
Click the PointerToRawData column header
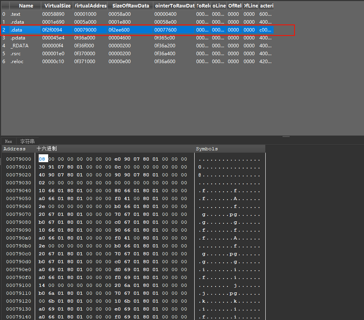pos(174,6)
